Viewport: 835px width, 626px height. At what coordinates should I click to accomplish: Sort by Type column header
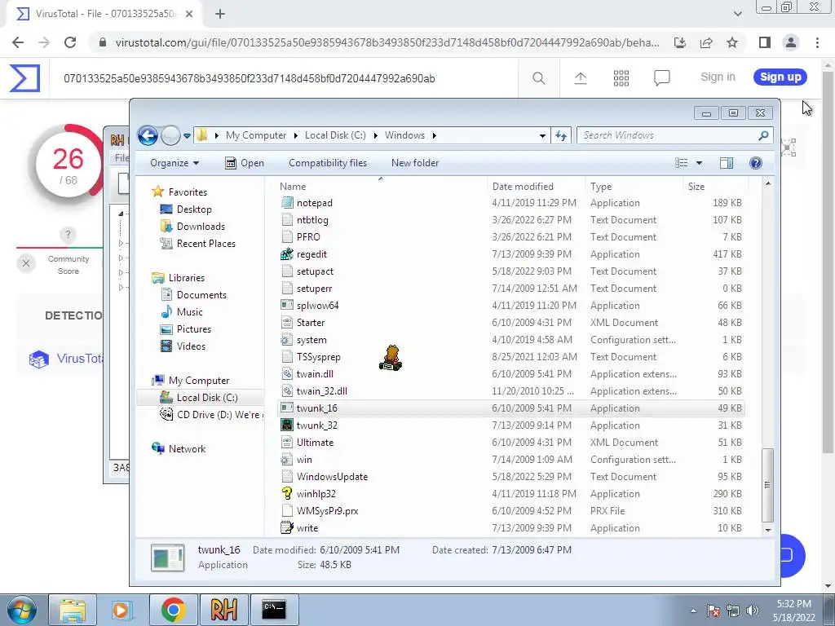[x=634, y=187]
